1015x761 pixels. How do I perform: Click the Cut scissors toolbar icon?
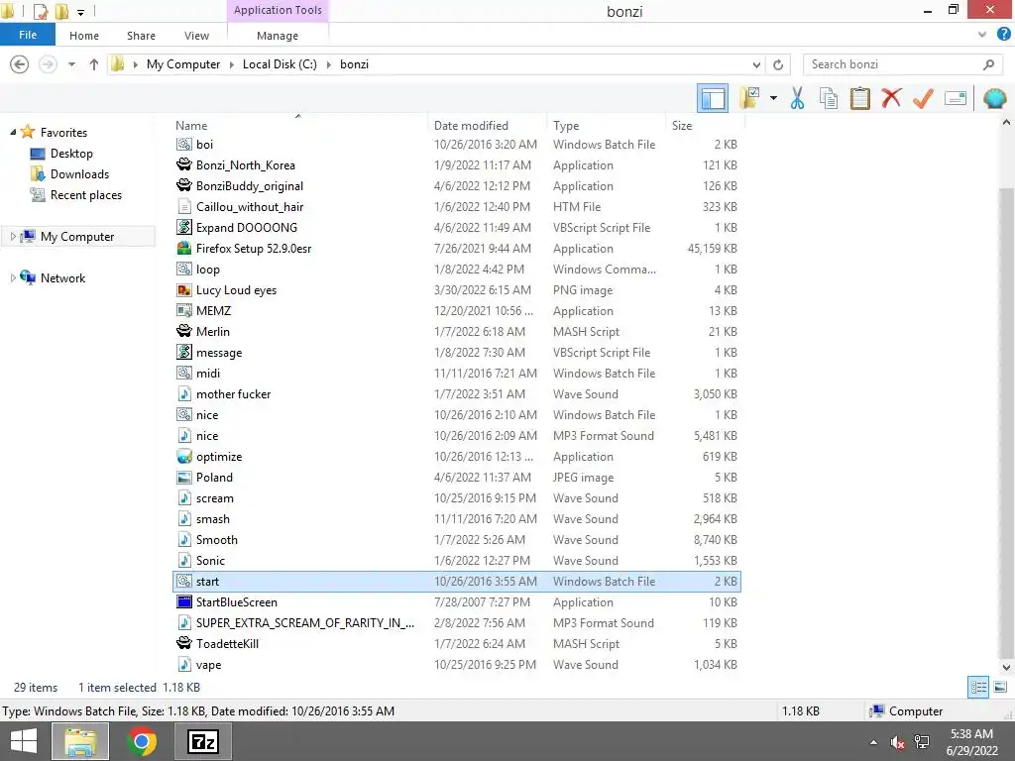pyautogui.click(x=797, y=98)
